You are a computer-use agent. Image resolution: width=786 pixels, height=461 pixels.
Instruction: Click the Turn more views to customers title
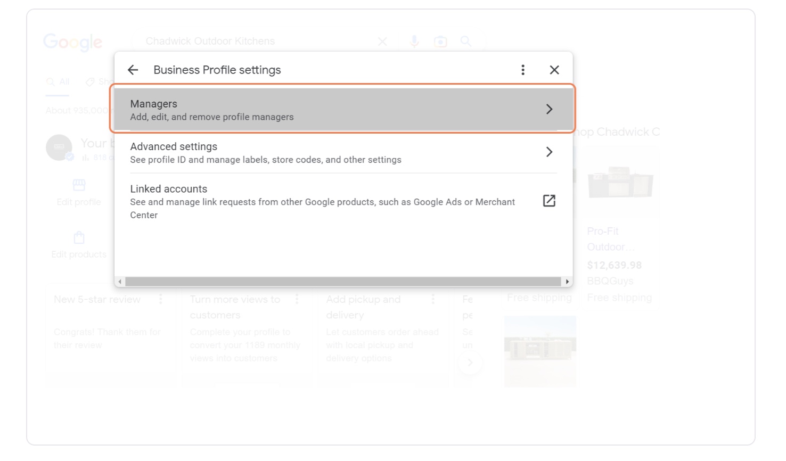pyautogui.click(x=235, y=307)
